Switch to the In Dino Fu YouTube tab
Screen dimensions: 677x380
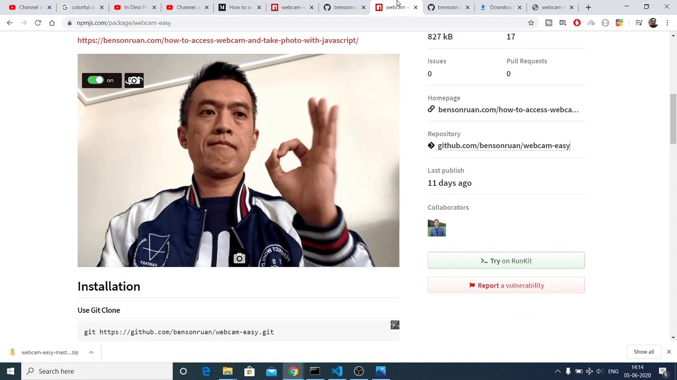[x=134, y=7]
